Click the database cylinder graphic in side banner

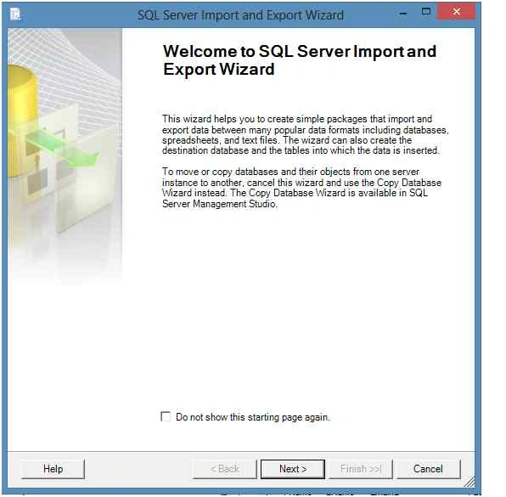point(22,120)
